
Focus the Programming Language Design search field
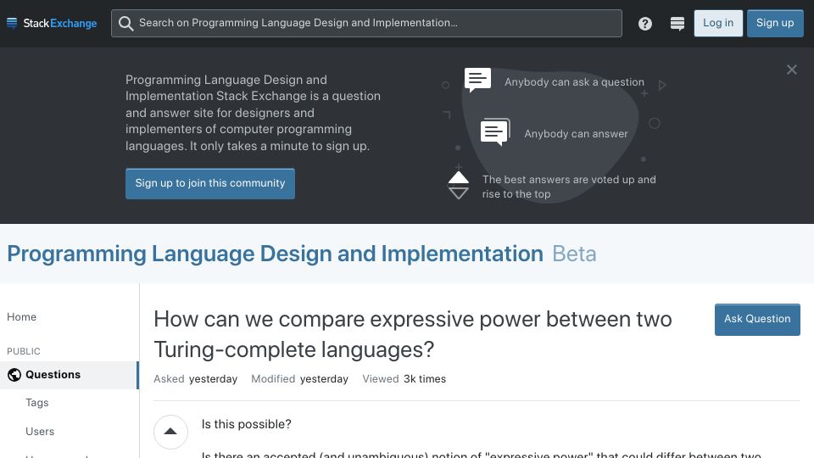[x=366, y=24]
